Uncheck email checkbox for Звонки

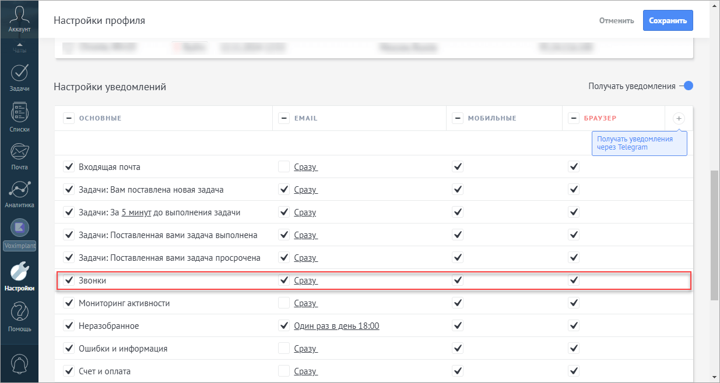[284, 281]
